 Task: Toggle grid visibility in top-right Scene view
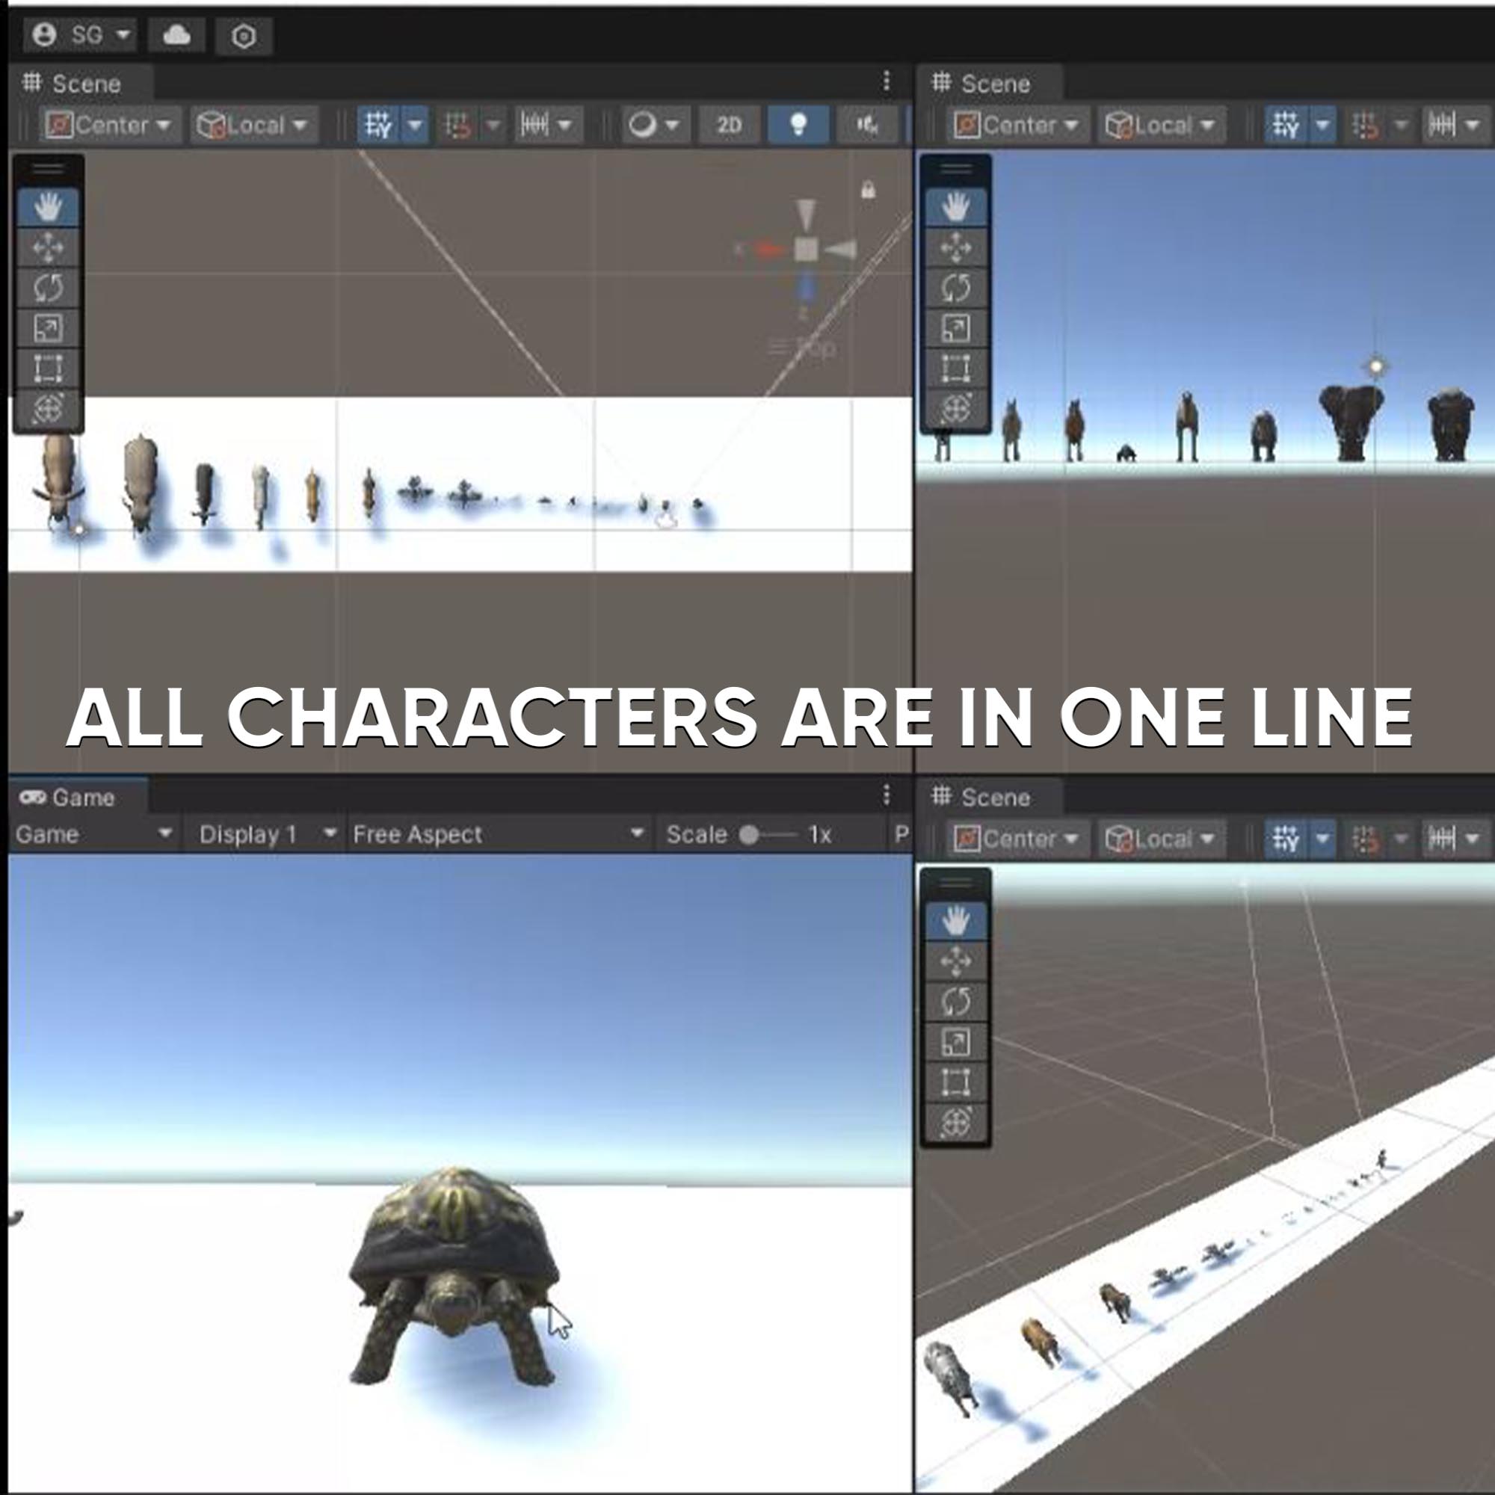pyautogui.click(x=1286, y=125)
